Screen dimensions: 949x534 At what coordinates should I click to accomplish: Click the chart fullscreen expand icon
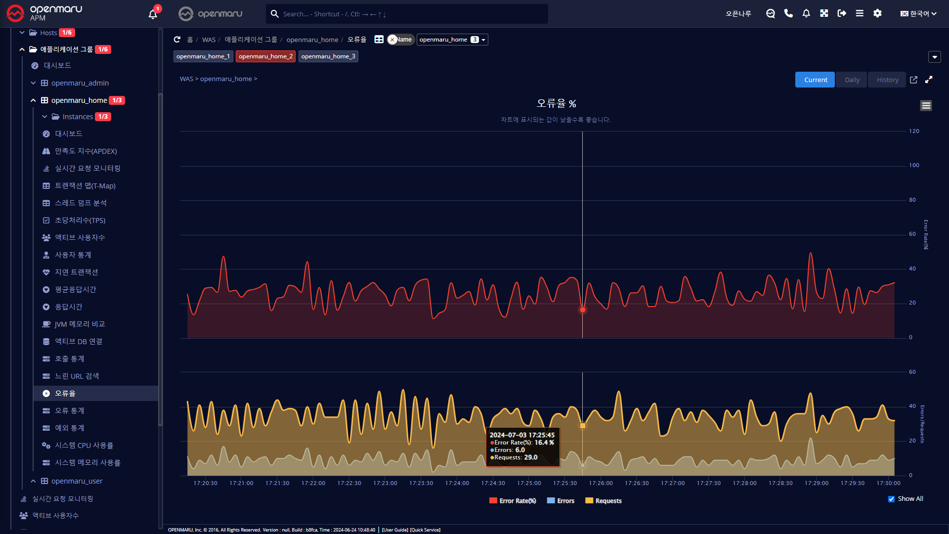tap(929, 80)
